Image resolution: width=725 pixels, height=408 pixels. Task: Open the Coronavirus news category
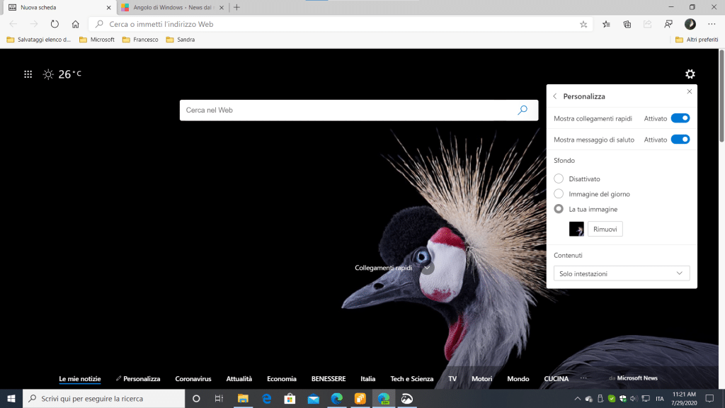pos(193,379)
